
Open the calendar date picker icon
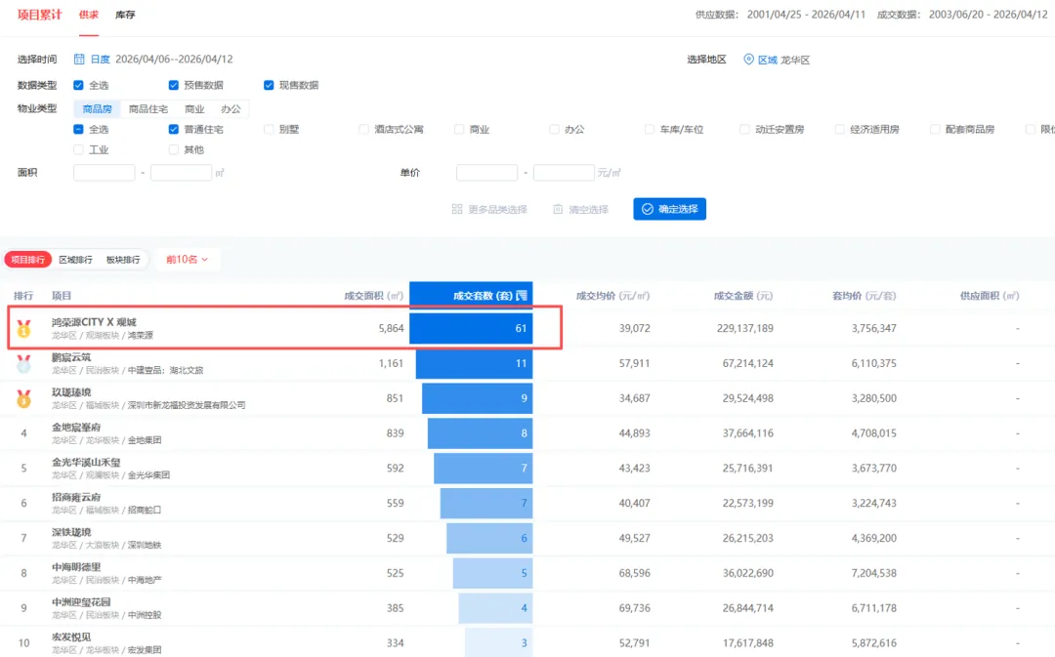(x=79, y=60)
